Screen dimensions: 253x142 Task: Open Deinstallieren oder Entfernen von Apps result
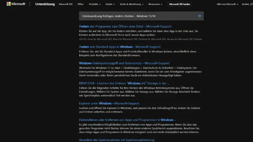[128, 120]
